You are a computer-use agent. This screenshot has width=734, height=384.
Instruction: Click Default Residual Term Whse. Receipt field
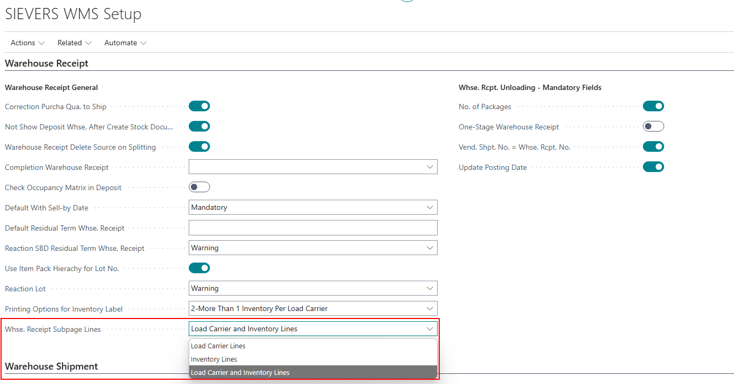pos(313,228)
